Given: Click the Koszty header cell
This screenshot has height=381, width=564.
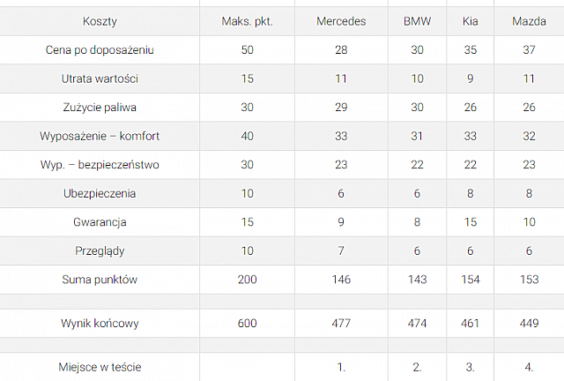Looking at the screenshot, I should coord(100,21).
